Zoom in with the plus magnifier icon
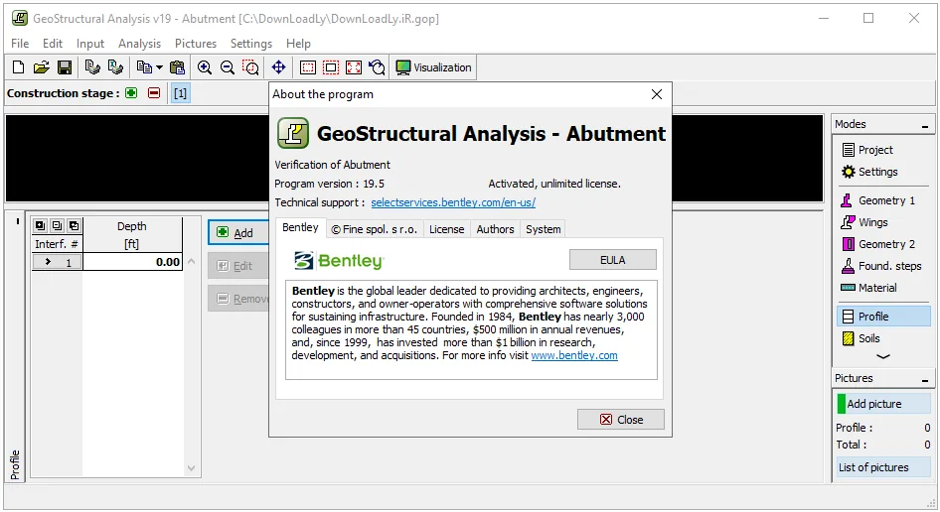940x512 pixels. (205, 67)
